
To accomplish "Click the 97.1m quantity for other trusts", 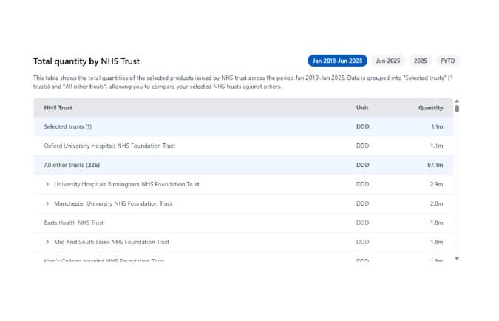I will pyautogui.click(x=435, y=165).
